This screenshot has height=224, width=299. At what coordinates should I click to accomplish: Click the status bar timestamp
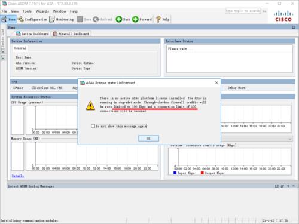(x=275, y=220)
